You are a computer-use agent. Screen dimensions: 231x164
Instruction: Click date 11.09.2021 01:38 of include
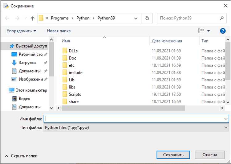pos(166,72)
